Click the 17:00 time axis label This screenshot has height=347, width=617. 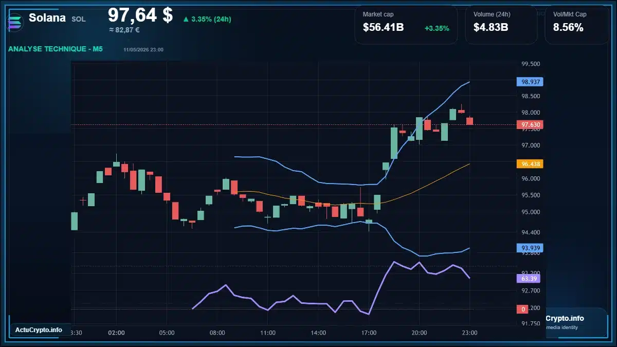tap(369, 333)
